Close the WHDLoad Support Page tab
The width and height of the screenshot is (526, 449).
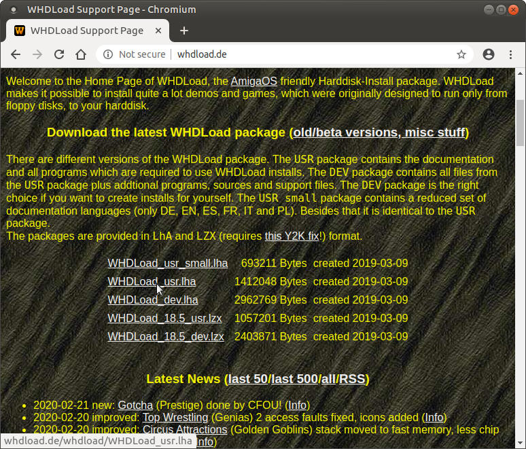158,31
